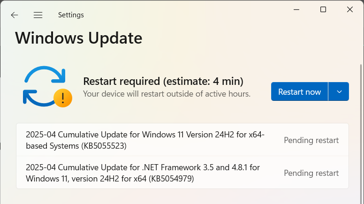Click the blue sync arrows update icon
The width and height of the screenshot is (364, 204).
pyautogui.click(x=45, y=86)
